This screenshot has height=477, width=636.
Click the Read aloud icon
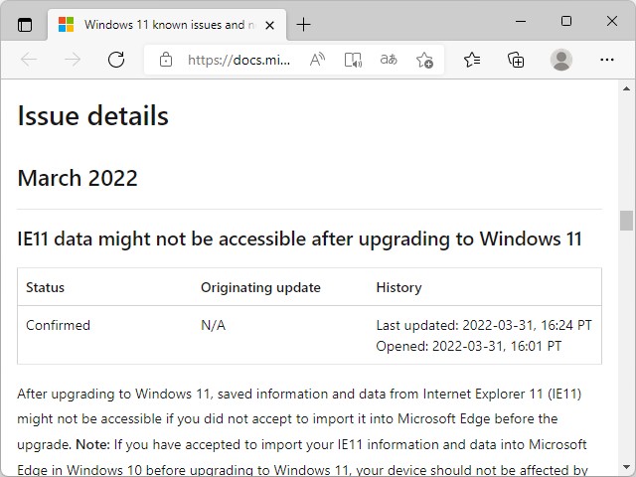coord(317,60)
